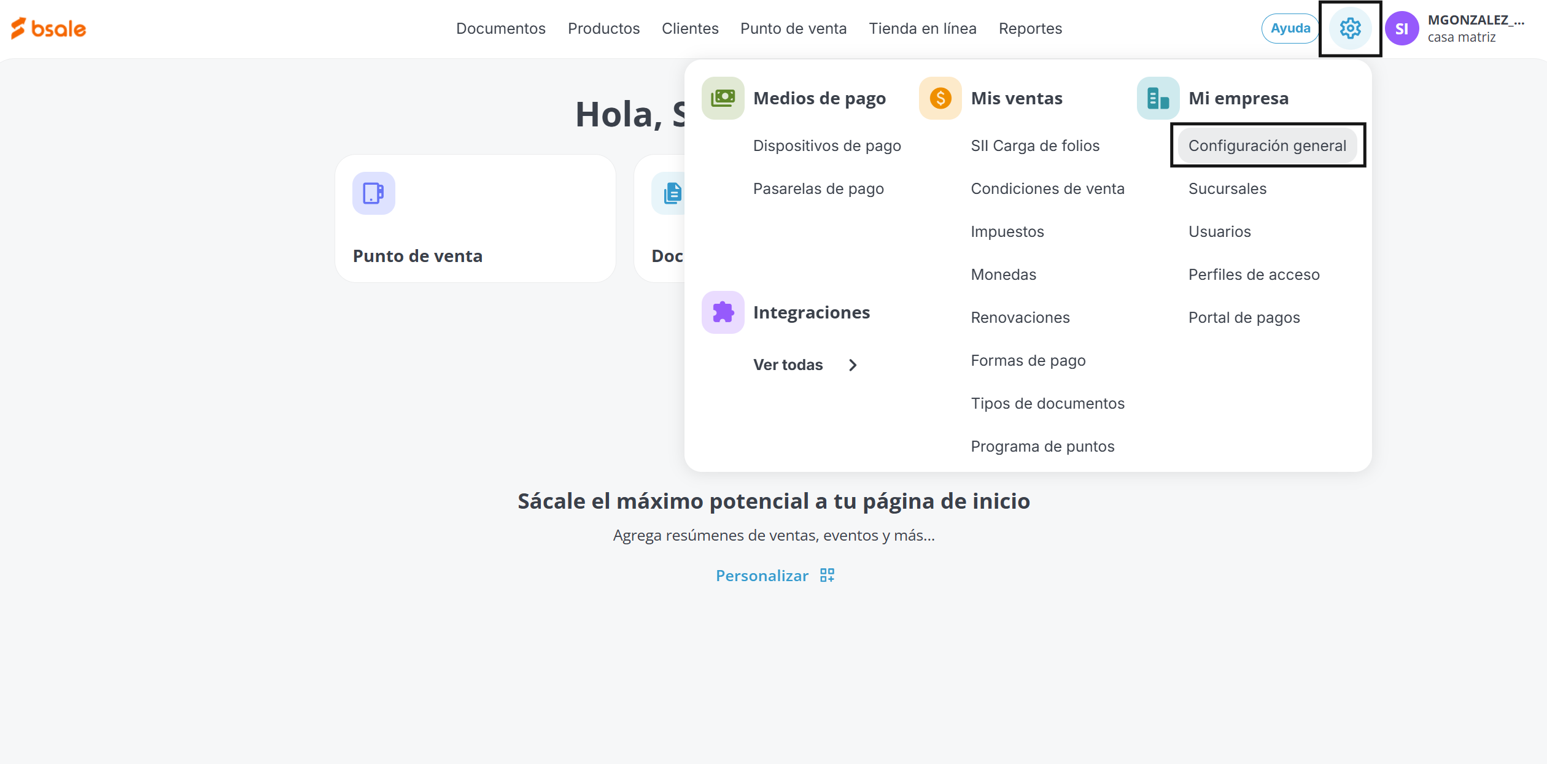This screenshot has width=1547, height=764.
Task: Open the Reportes menu
Action: point(1029,28)
